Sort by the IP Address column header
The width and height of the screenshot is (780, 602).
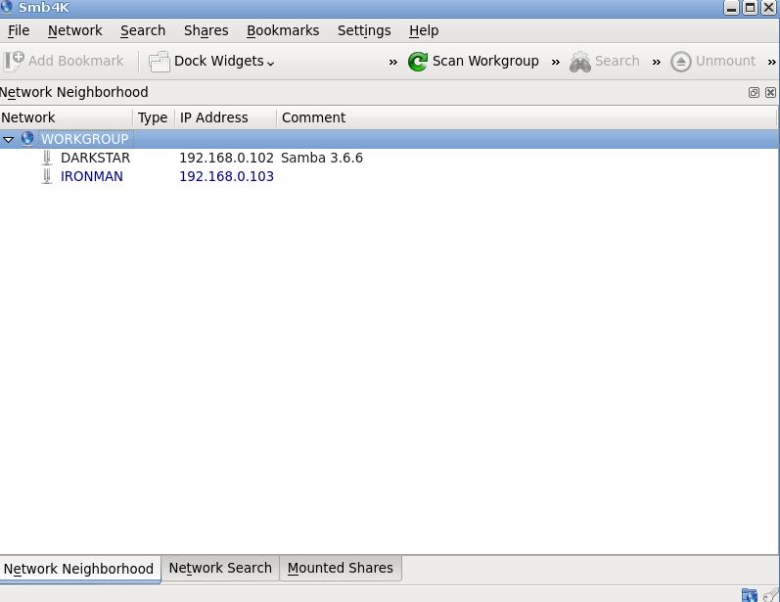click(x=225, y=117)
